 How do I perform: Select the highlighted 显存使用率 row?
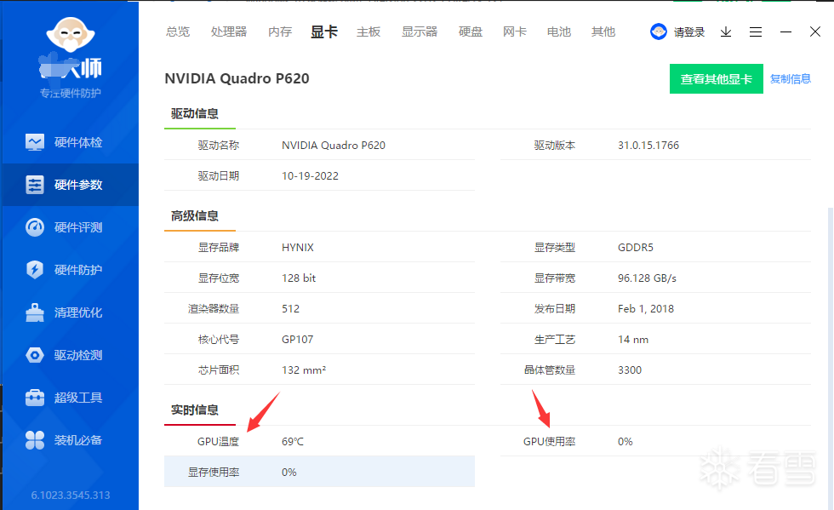[319, 472]
